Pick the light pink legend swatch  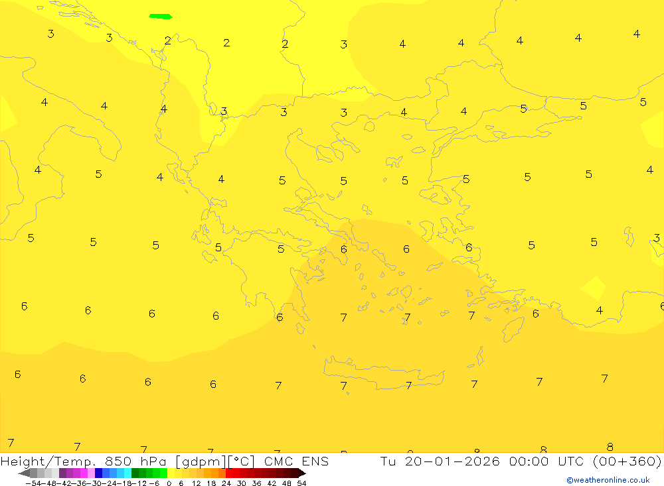(91, 473)
